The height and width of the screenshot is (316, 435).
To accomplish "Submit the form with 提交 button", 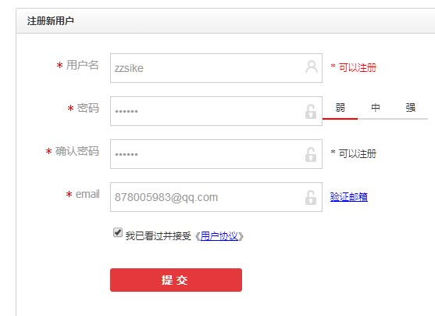I will point(176,280).
